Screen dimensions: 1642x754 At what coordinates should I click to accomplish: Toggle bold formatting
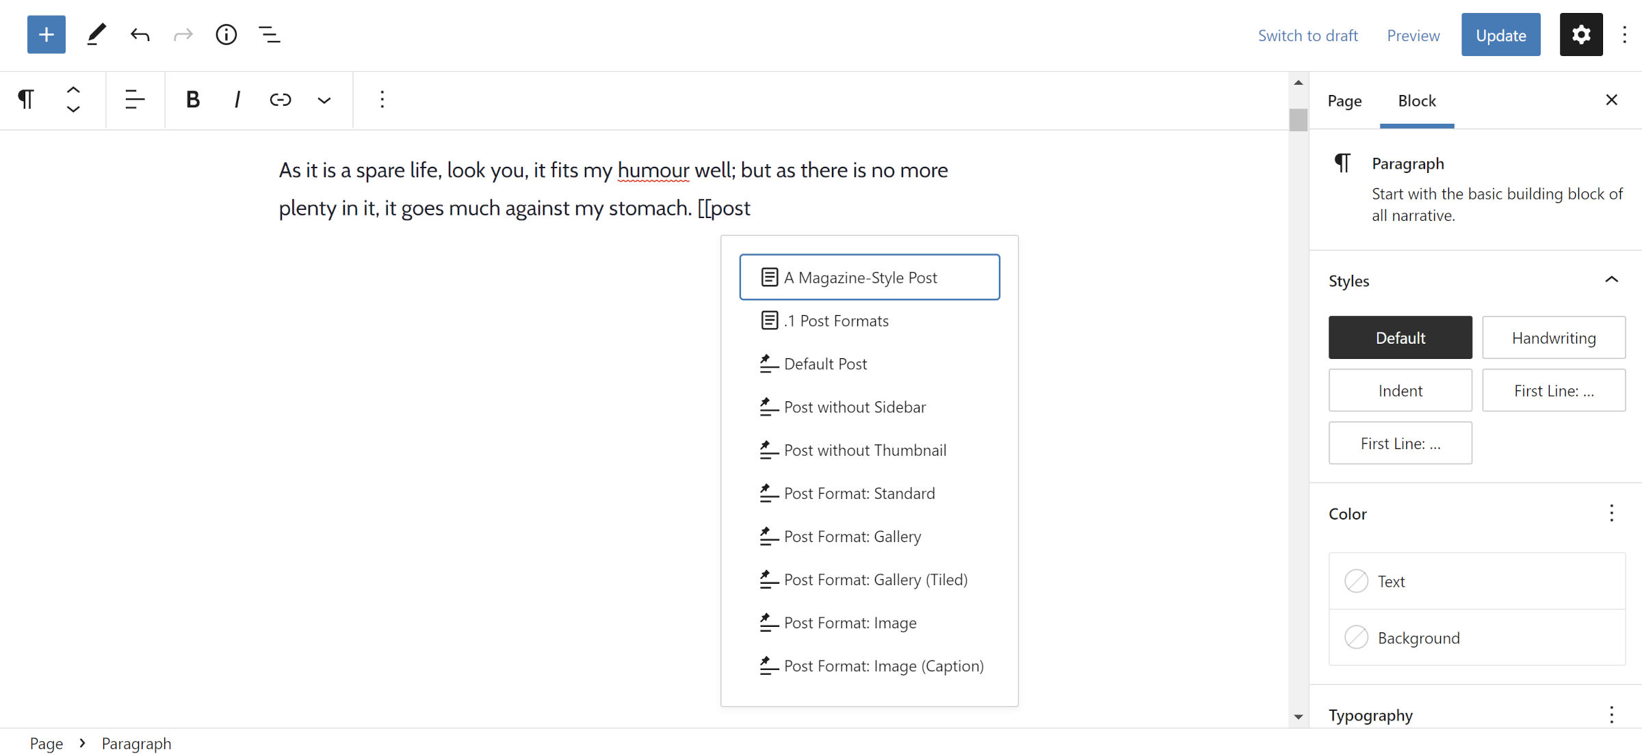(x=193, y=100)
